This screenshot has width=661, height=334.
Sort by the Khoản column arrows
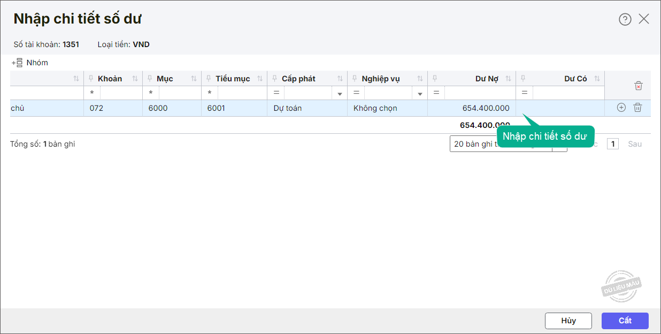tap(135, 79)
